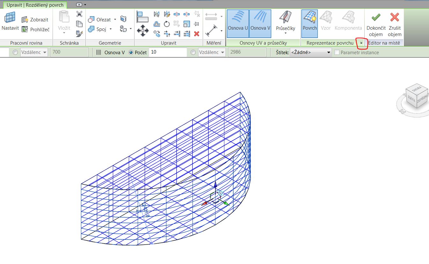Select the Upravit | Rozdělený povrch tab
Image resolution: width=429 pixels, height=264 pixels.
[x=35, y=5]
